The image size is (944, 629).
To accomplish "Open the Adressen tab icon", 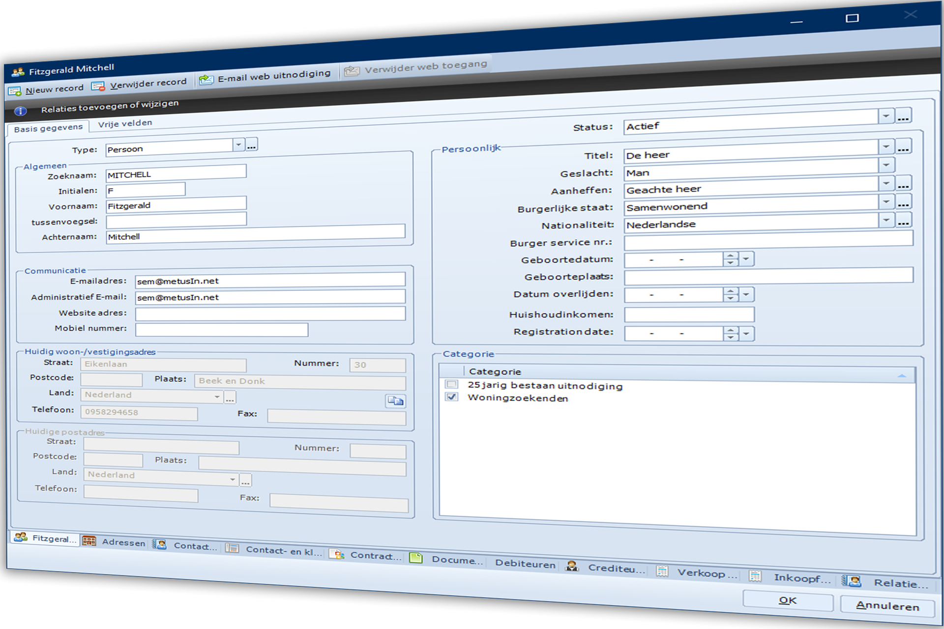I will (89, 541).
